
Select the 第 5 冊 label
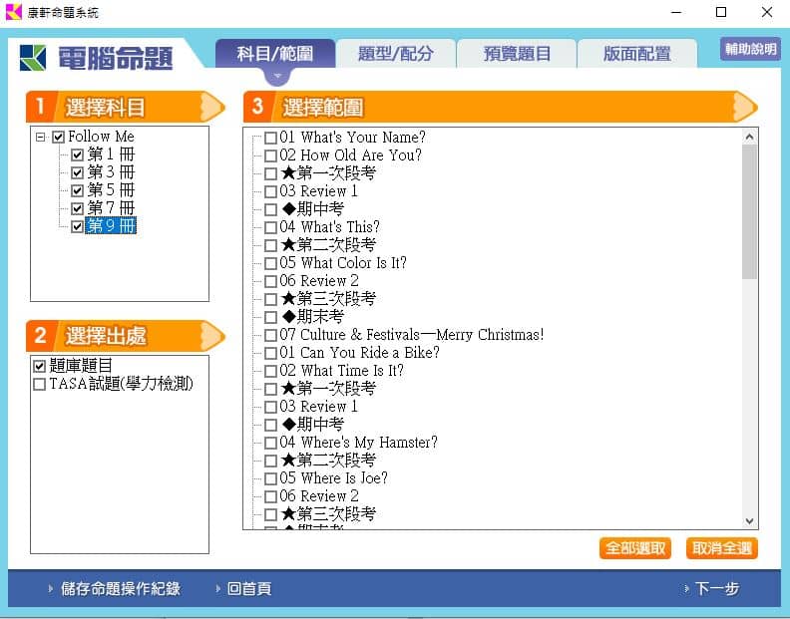[x=111, y=189]
